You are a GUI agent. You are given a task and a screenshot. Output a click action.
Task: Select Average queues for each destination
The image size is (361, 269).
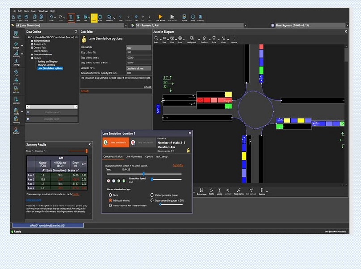pyautogui.click(x=110, y=205)
